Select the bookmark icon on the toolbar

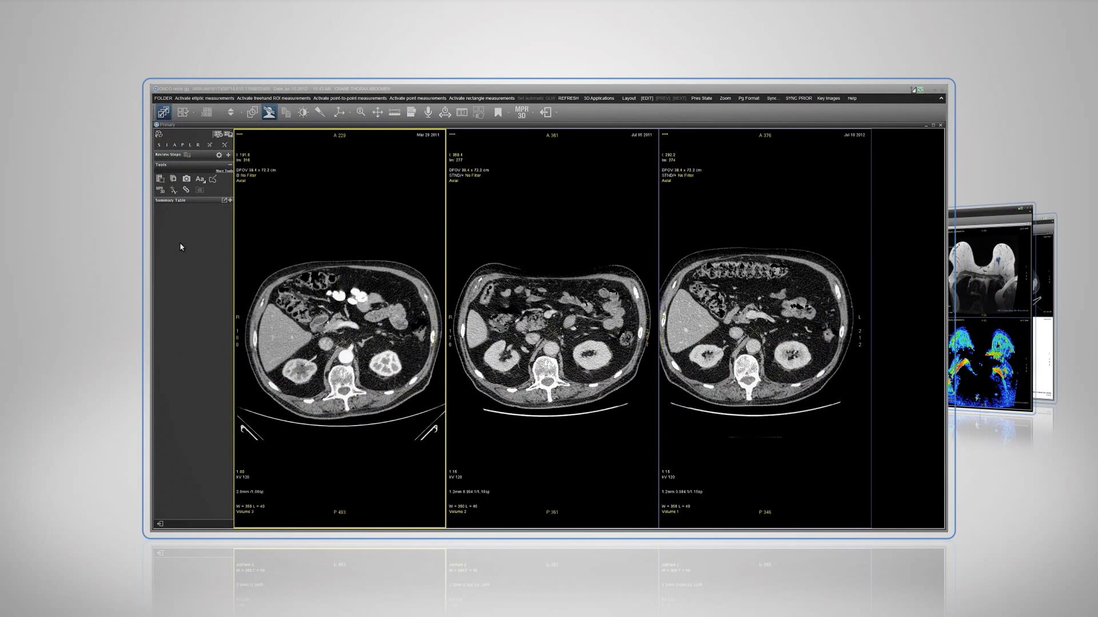[x=498, y=112]
